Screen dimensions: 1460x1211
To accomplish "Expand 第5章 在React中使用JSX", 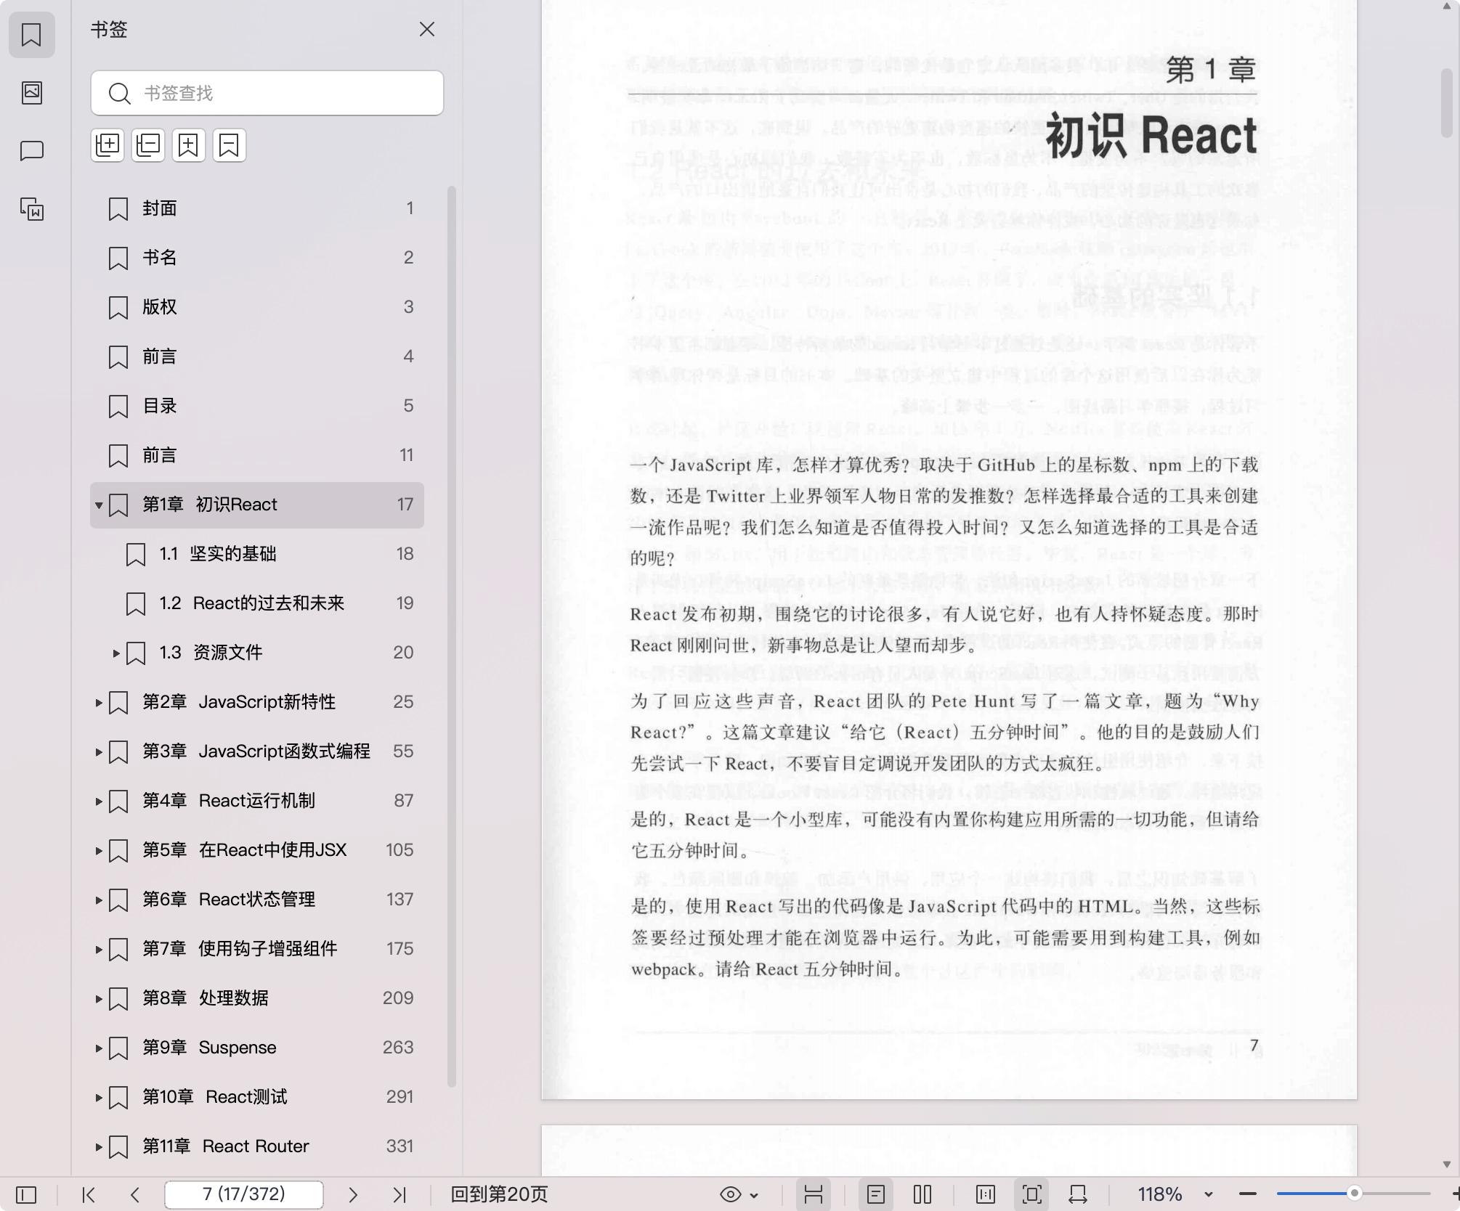I will (x=99, y=850).
